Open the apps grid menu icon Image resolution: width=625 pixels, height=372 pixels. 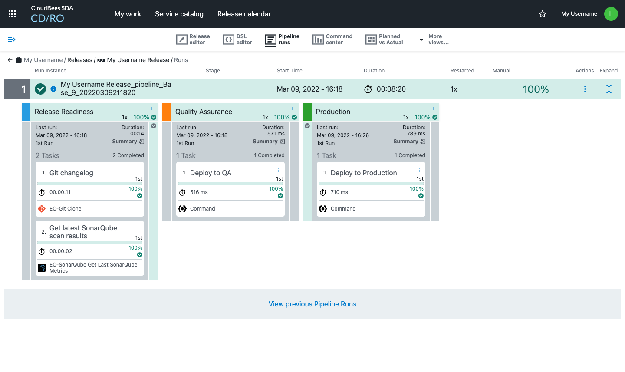(x=12, y=14)
